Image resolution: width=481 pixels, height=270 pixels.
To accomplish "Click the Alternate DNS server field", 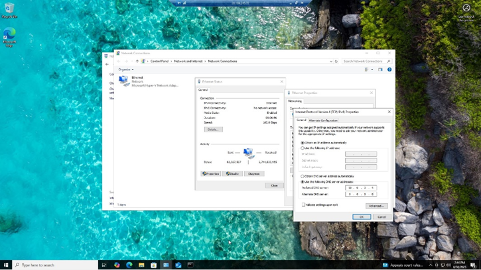I will (x=361, y=194).
